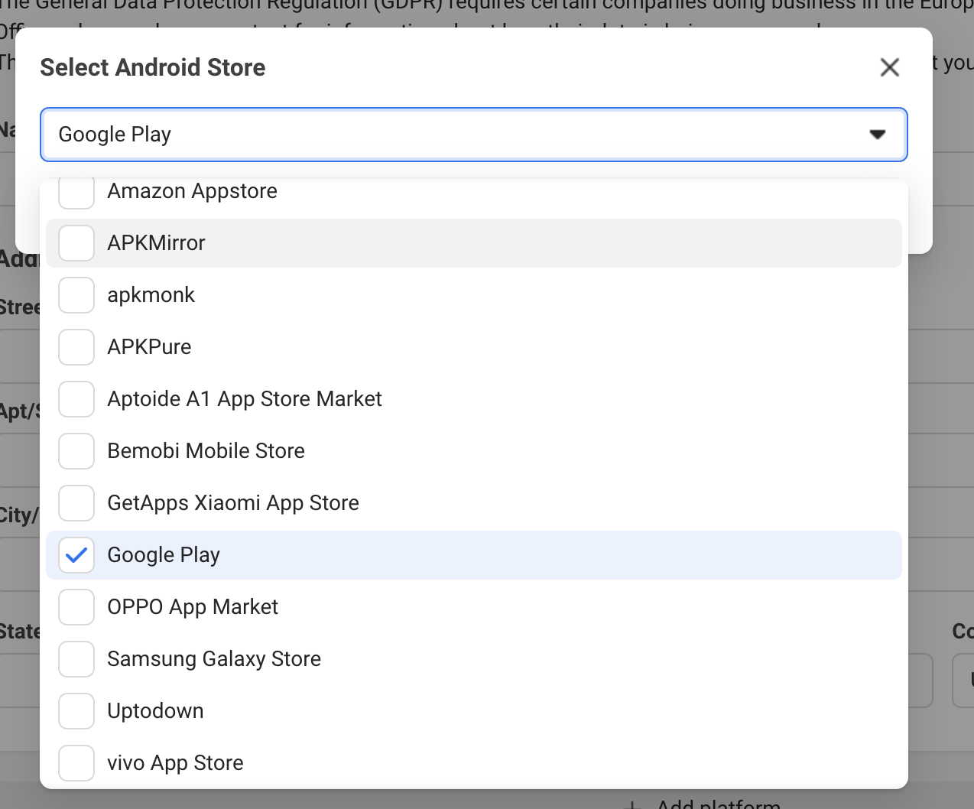The image size is (974, 809).
Task: Check the Amazon Appstore checkbox
Action: (76, 193)
